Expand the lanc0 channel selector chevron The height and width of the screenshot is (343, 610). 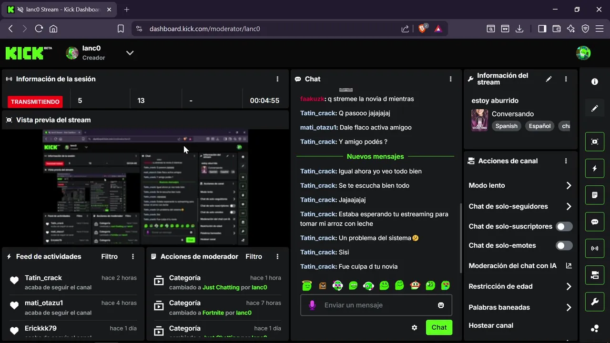[x=130, y=53]
